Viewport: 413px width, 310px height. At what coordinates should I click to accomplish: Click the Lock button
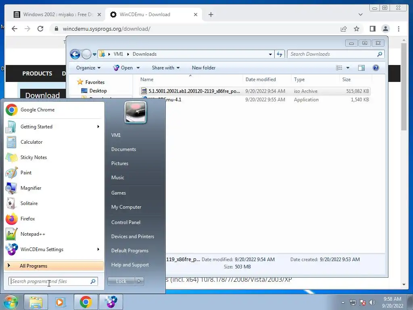click(x=121, y=281)
